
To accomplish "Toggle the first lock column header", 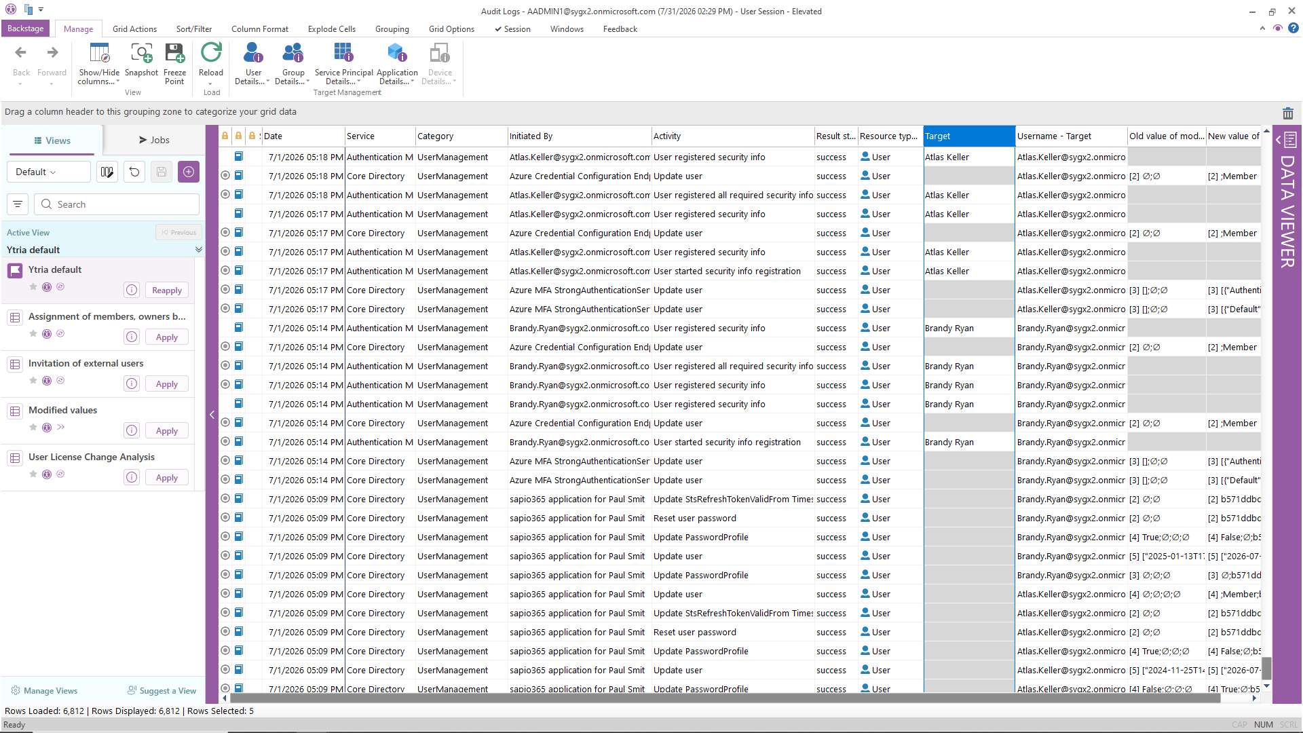I will click(x=225, y=136).
